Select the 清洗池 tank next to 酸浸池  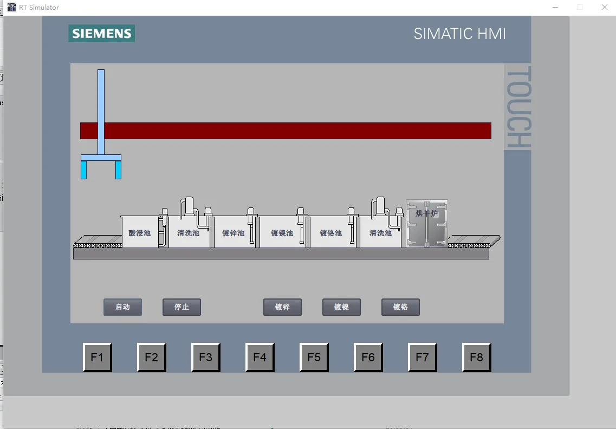tap(189, 232)
